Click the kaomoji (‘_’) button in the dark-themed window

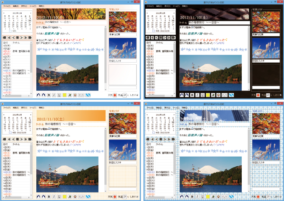coord(224,95)
